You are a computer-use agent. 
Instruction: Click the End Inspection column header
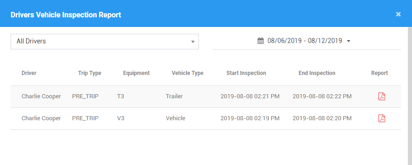tap(317, 73)
